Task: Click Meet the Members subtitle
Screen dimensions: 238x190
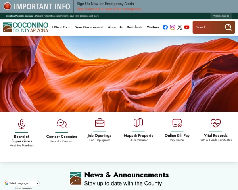Action: coord(21,145)
